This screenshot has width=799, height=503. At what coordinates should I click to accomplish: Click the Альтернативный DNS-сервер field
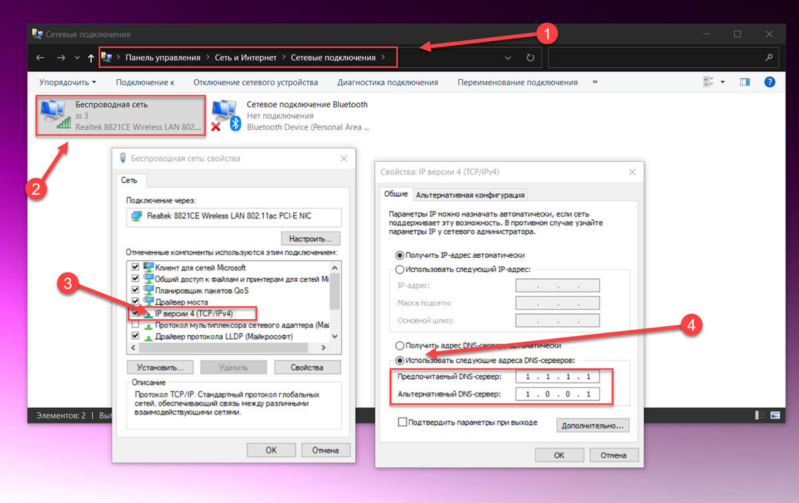tap(558, 394)
